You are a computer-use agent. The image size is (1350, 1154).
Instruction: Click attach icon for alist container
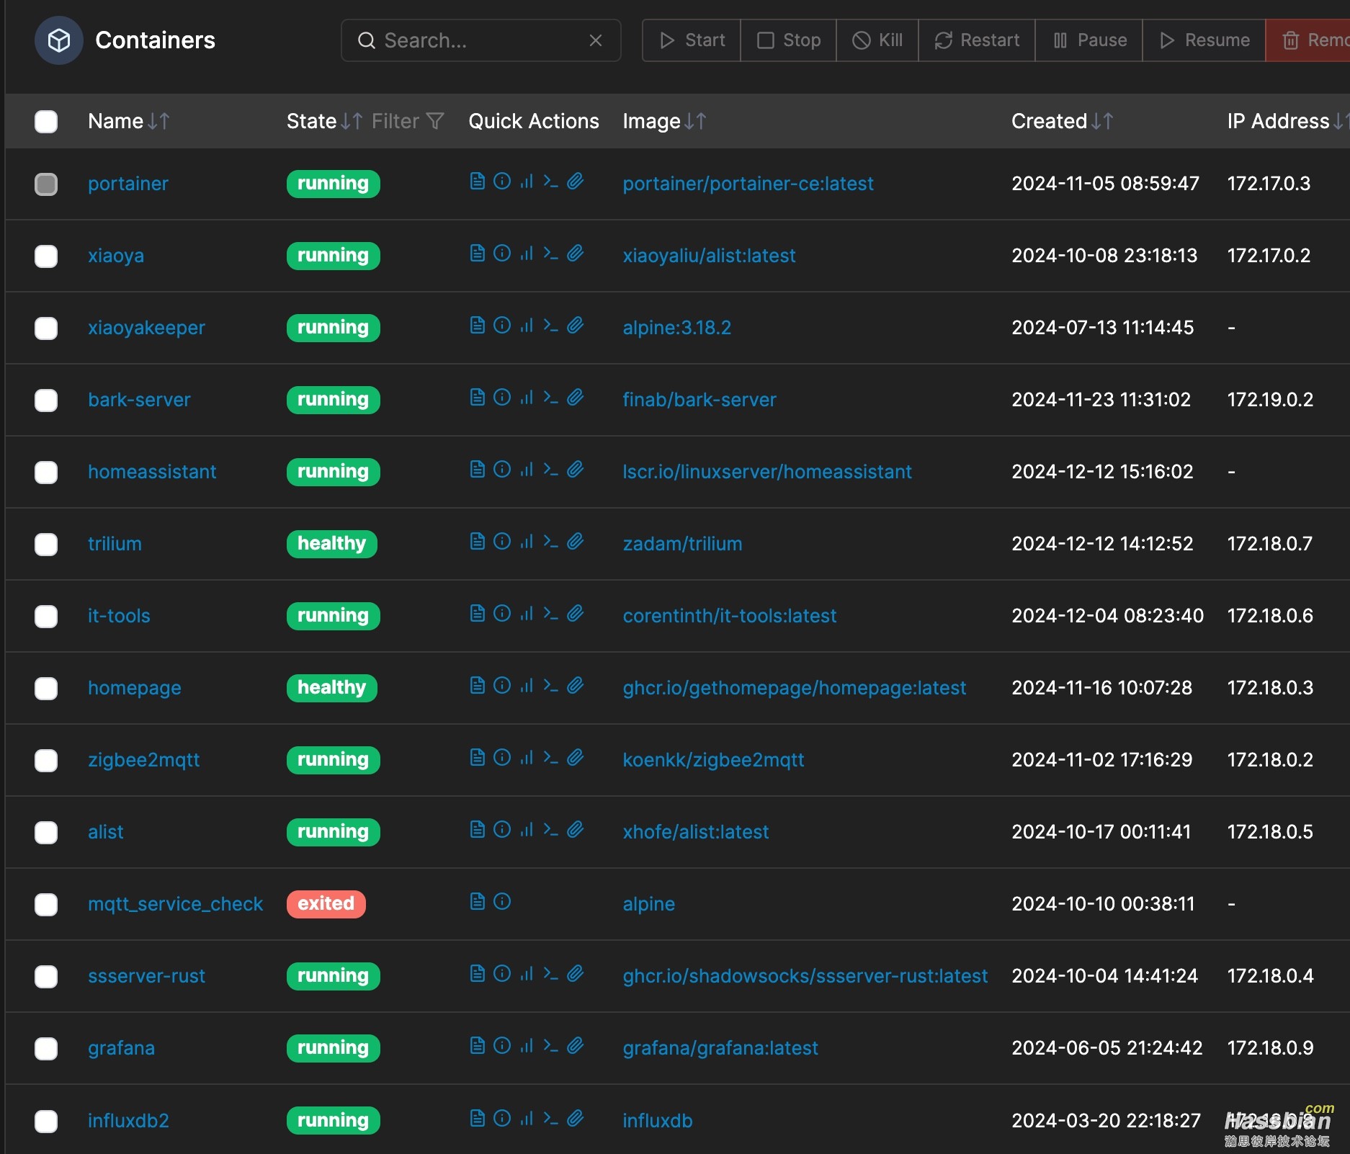click(575, 830)
